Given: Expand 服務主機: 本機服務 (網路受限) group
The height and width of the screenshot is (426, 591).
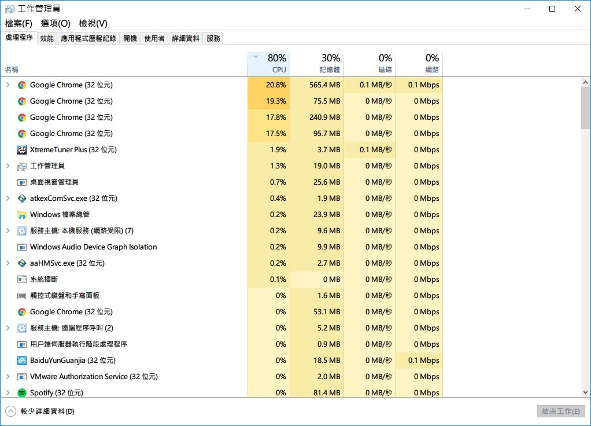Looking at the screenshot, I should point(8,231).
